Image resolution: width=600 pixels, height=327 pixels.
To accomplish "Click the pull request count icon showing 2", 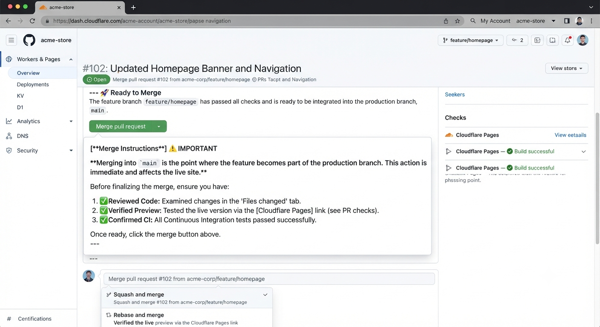I will (517, 40).
